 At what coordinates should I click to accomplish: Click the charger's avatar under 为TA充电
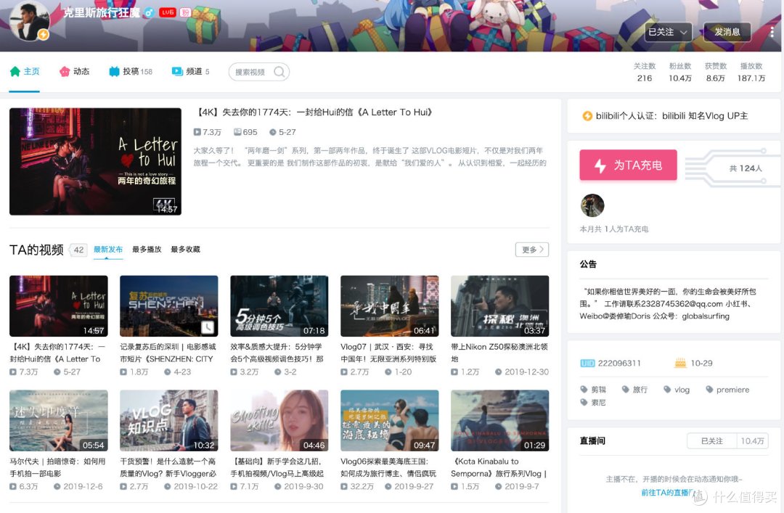pos(592,205)
